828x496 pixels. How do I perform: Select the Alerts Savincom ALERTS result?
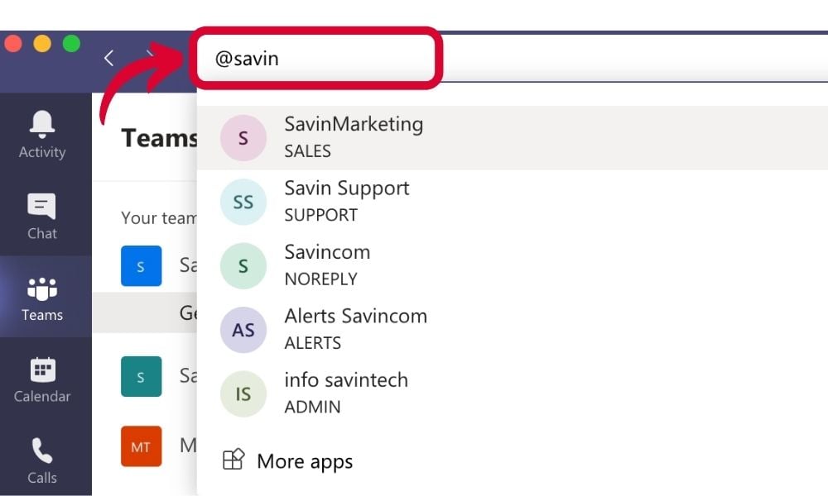[x=356, y=328]
